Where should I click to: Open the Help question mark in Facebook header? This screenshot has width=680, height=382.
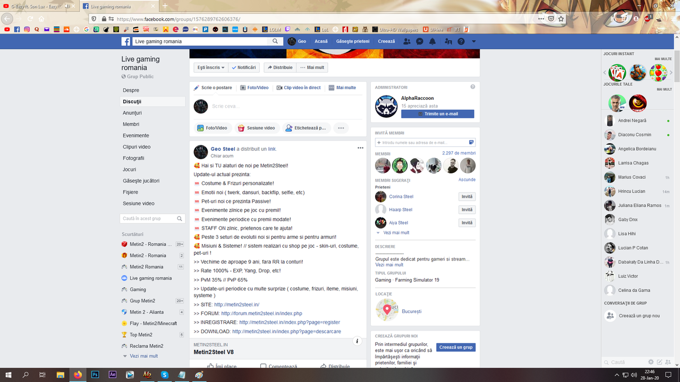tap(461, 41)
